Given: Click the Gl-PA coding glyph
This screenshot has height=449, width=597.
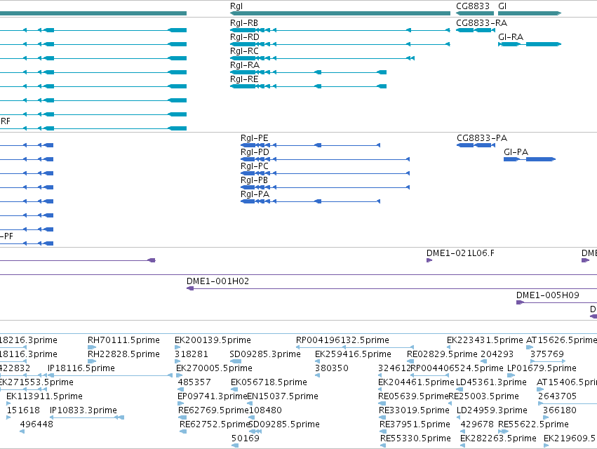Looking at the screenshot, I should pos(530,159).
